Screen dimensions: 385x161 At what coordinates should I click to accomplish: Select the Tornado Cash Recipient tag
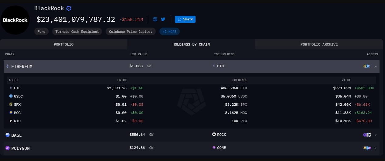click(x=77, y=32)
